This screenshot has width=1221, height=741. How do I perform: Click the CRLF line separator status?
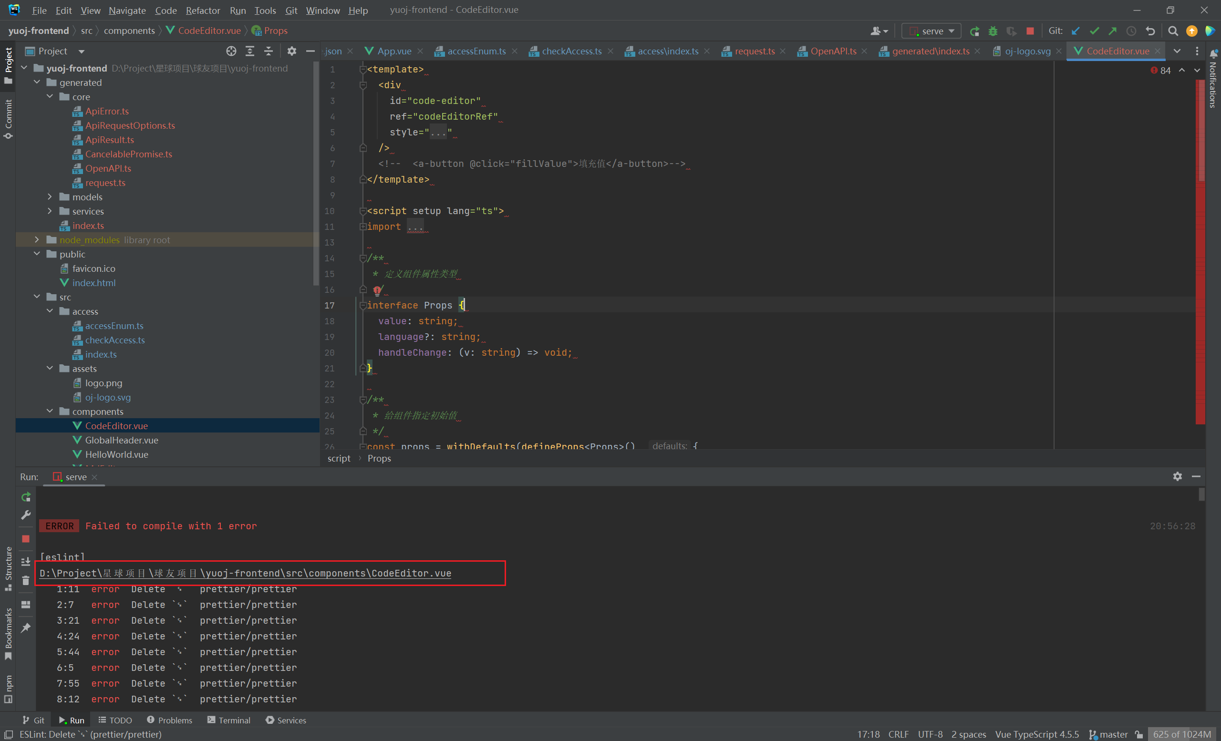click(x=899, y=734)
